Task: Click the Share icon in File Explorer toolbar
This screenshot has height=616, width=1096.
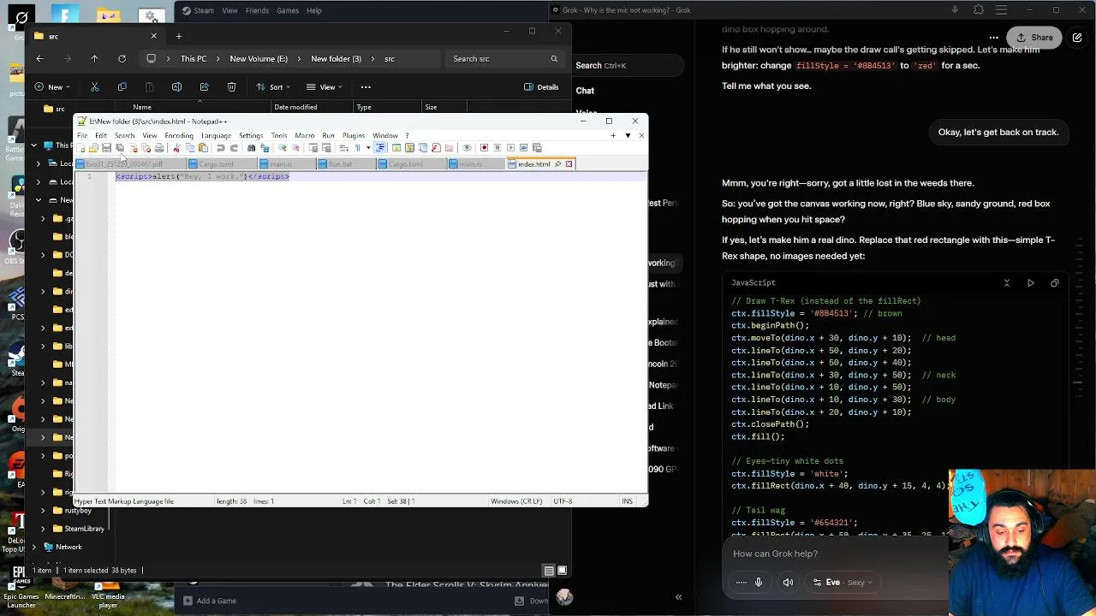Action: 204,86
